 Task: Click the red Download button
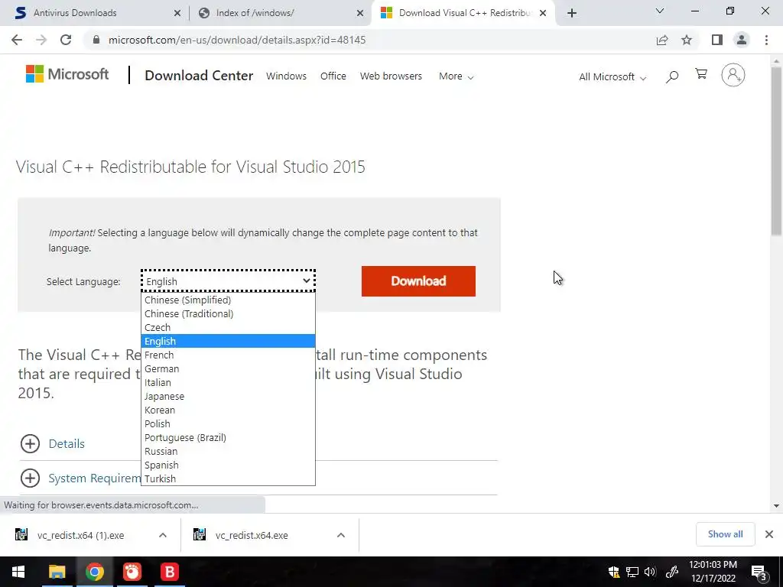pyautogui.click(x=418, y=281)
